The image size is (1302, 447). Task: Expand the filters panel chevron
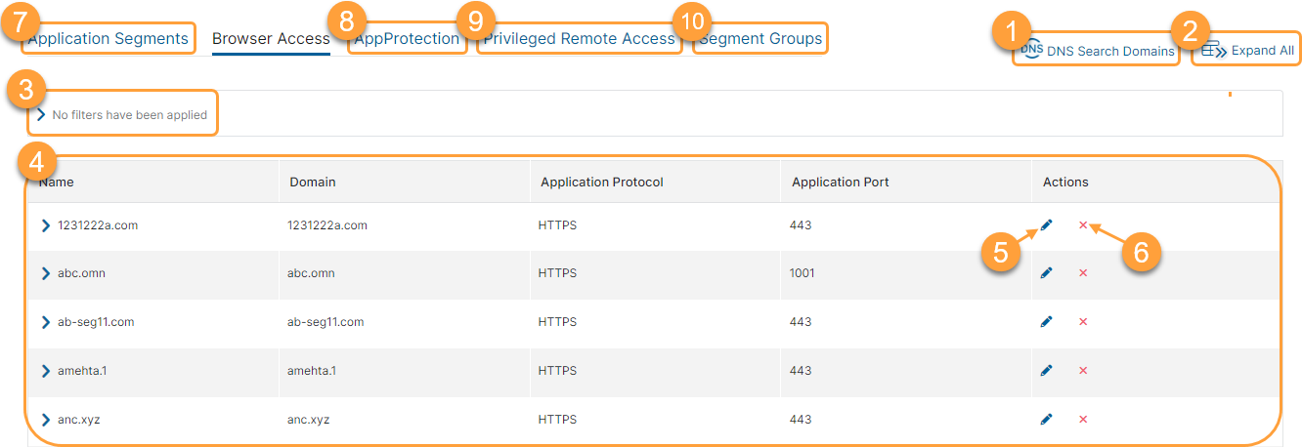(41, 115)
